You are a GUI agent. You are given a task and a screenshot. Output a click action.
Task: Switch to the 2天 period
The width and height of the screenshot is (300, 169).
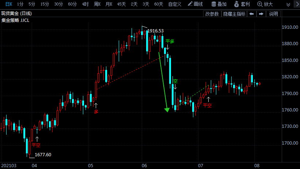coord(134,4)
